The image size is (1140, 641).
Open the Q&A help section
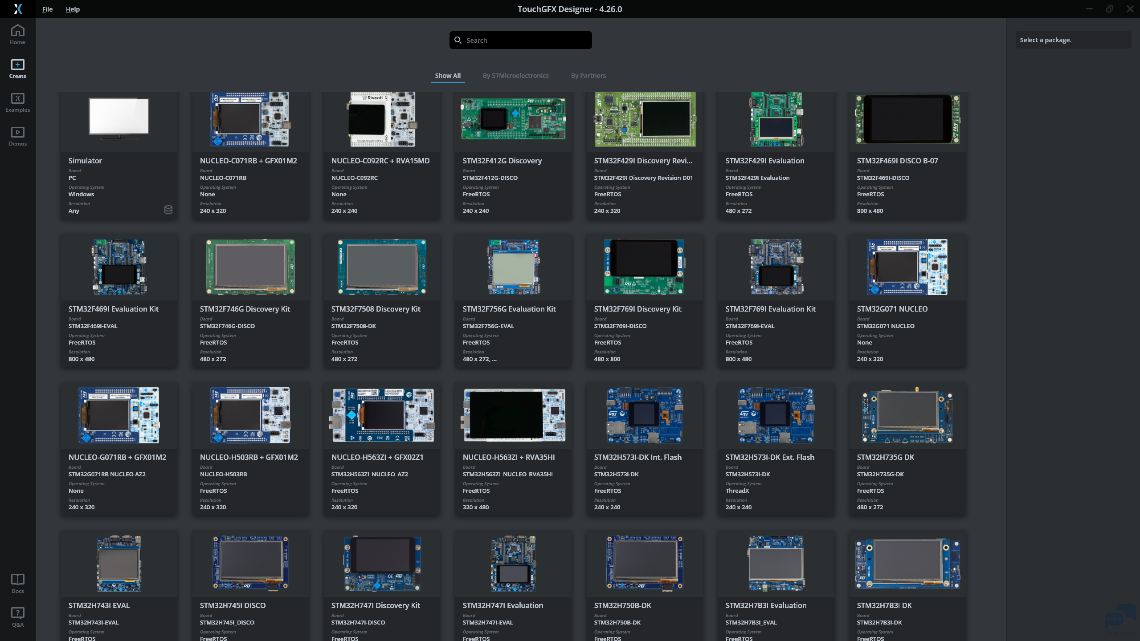click(18, 617)
